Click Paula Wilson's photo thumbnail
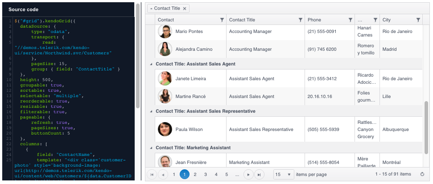The height and width of the screenshot is (184, 433). (x=165, y=130)
